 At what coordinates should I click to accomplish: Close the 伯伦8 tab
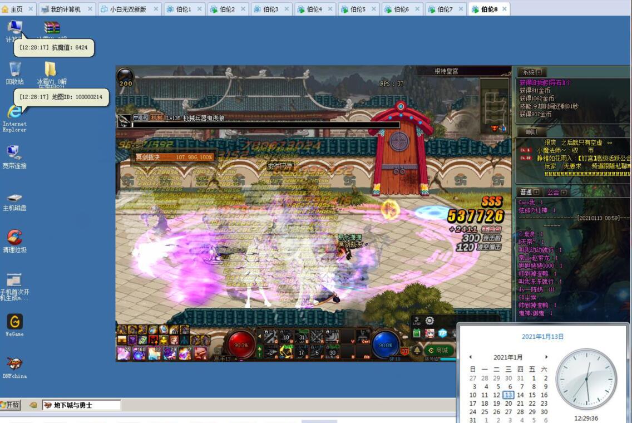pyautogui.click(x=504, y=9)
